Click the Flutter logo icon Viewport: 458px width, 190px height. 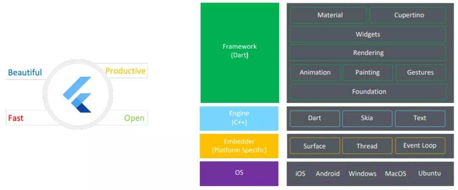pyautogui.click(x=78, y=94)
